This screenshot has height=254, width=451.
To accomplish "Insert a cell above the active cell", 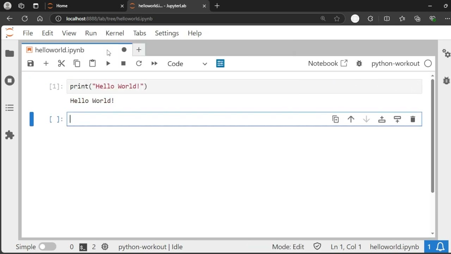I will coord(382,119).
